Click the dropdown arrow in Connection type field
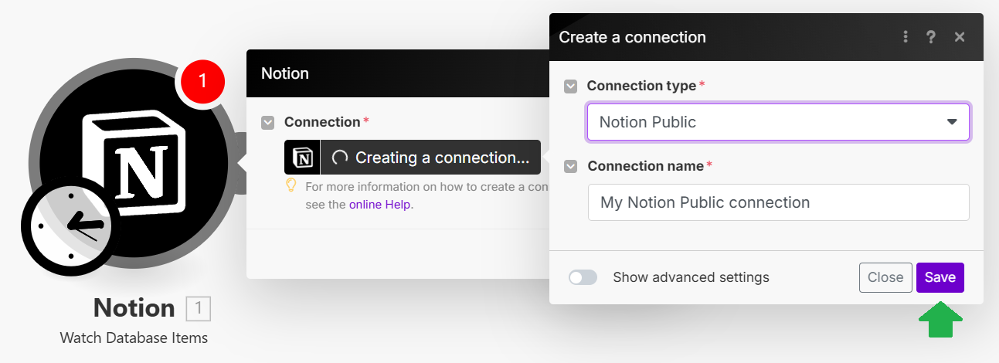The height and width of the screenshot is (363, 999). (x=952, y=122)
